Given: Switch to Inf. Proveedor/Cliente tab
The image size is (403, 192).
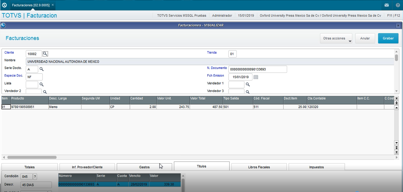Looking at the screenshot, I should 87,167.
